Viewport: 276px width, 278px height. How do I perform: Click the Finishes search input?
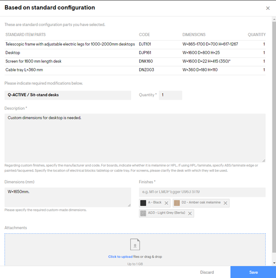(x=202, y=192)
